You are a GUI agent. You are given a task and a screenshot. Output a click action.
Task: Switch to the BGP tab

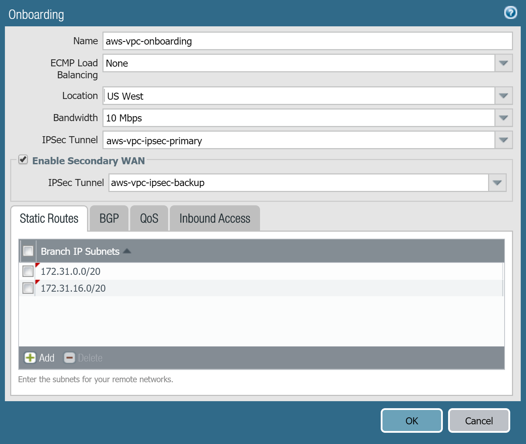(x=109, y=218)
